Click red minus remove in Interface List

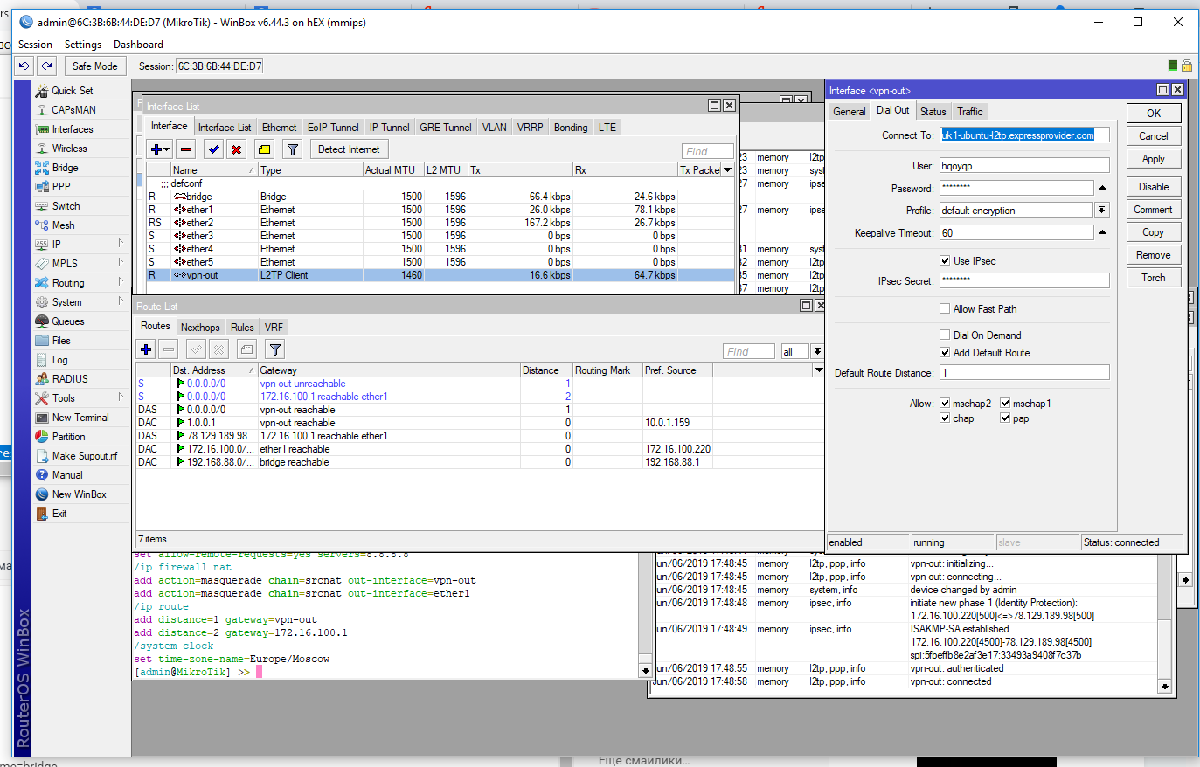pos(186,149)
